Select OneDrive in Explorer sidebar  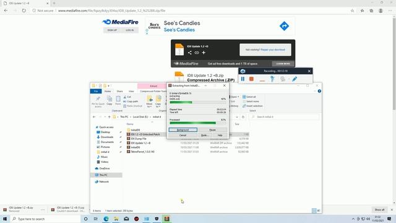105,168
